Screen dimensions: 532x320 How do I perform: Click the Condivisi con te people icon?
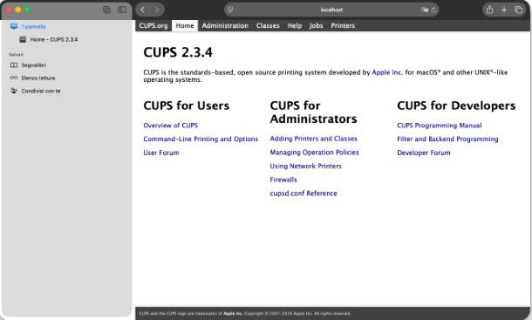(14, 91)
